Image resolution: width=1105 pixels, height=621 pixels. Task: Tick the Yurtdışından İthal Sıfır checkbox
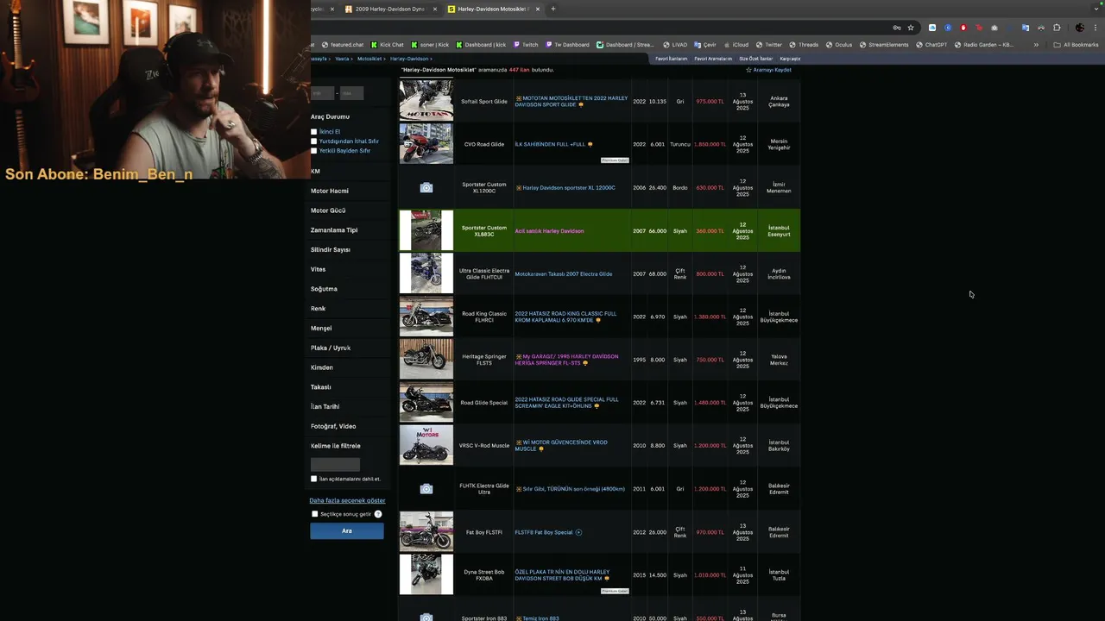click(314, 141)
